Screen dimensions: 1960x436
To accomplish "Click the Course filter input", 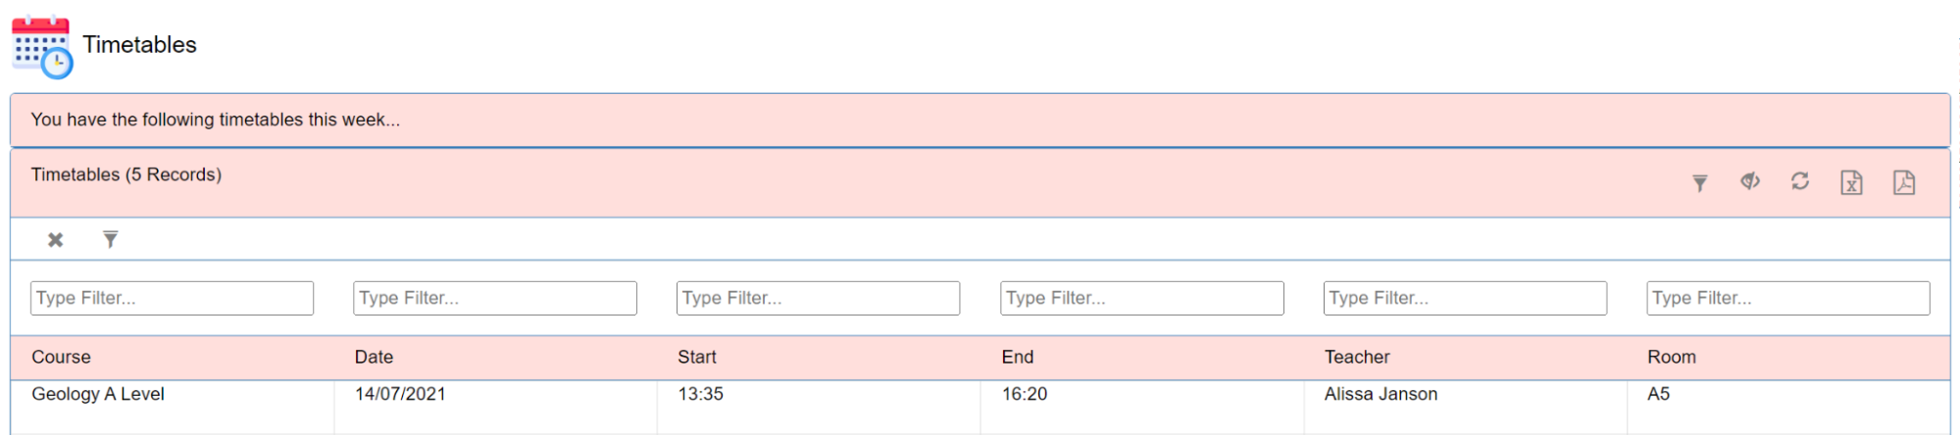I will [x=173, y=298].
